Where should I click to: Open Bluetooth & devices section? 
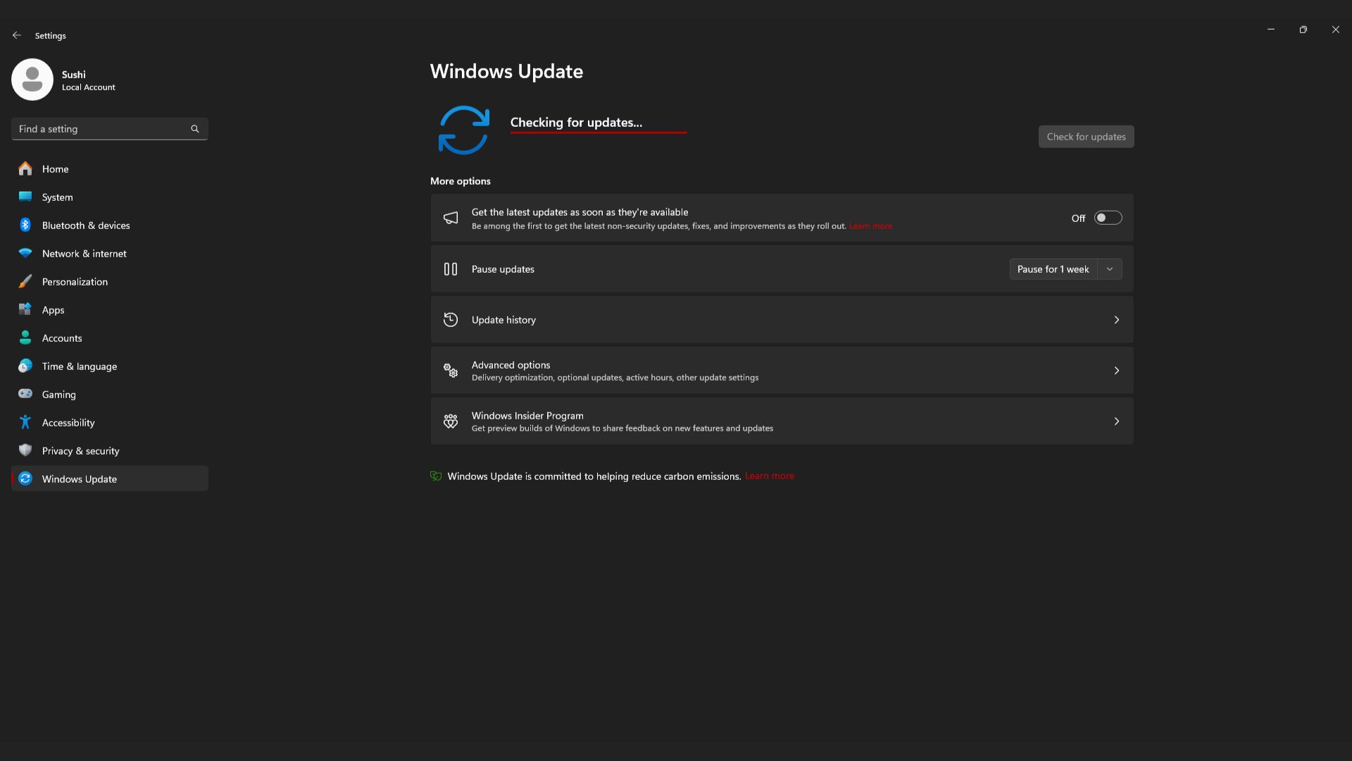(110, 225)
